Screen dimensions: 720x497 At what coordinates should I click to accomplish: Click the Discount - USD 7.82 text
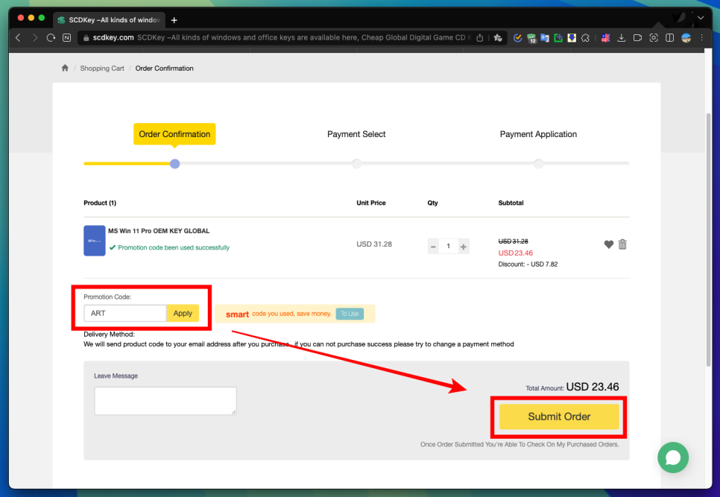point(528,265)
